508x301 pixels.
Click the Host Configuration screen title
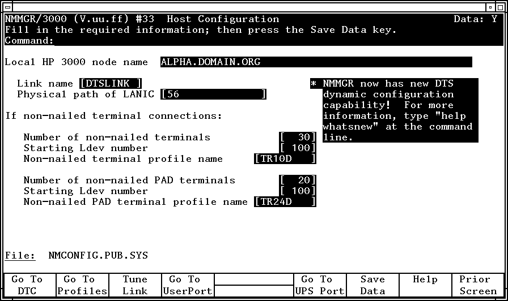223,19
